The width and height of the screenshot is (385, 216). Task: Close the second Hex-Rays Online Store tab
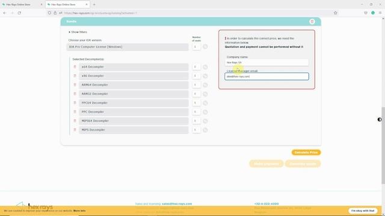point(87,4)
